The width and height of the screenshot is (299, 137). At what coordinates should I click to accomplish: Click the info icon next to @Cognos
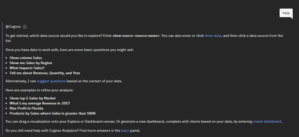tap(25, 27)
